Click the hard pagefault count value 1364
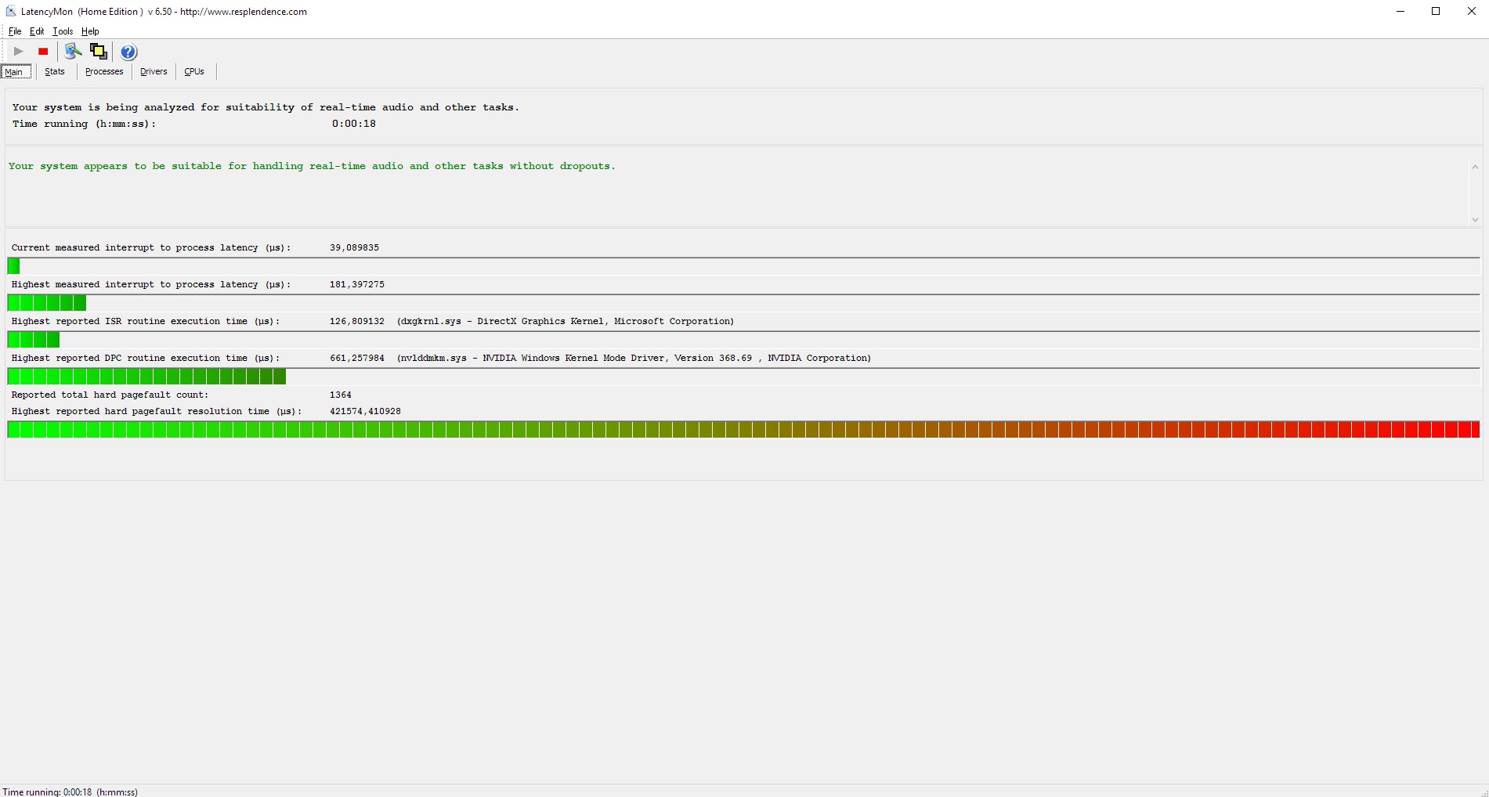Screen dimensions: 1489x797 point(341,395)
